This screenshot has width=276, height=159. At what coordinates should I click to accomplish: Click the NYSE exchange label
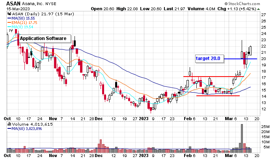(x=51, y=4)
